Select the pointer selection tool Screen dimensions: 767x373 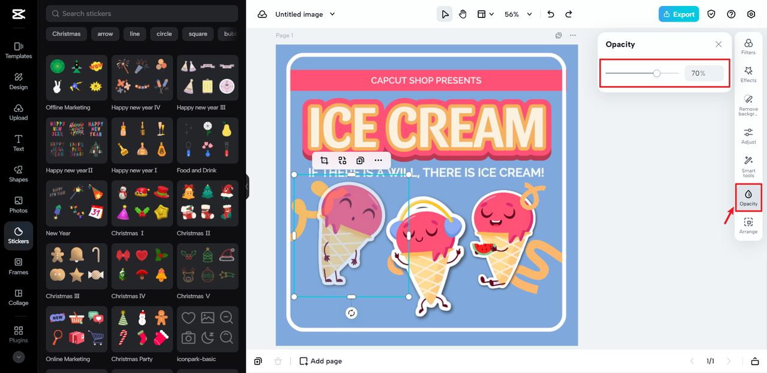coord(444,14)
